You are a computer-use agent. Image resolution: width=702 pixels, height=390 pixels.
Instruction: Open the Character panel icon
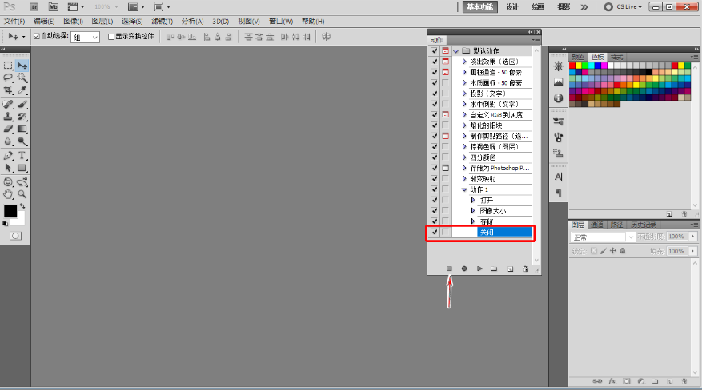558,177
